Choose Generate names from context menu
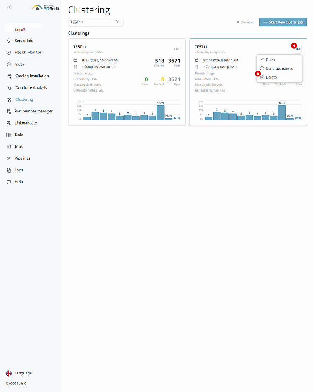The image size is (314, 392). tap(279, 69)
